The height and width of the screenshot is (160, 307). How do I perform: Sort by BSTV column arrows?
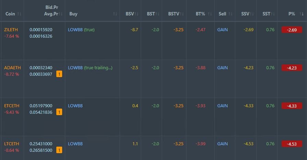tap(182, 14)
